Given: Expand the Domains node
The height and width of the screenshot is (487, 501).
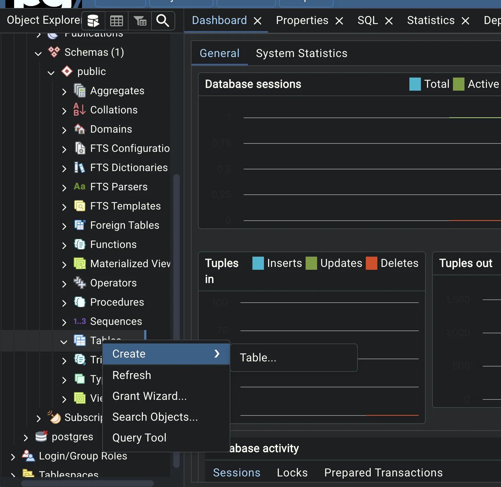Looking at the screenshot, I should (x=64, y=130).
